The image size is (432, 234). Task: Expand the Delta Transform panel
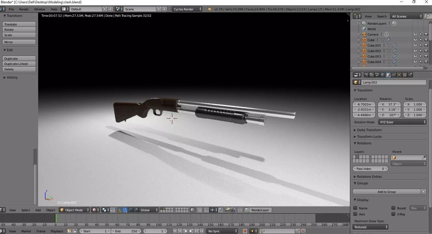pos(369,130)
